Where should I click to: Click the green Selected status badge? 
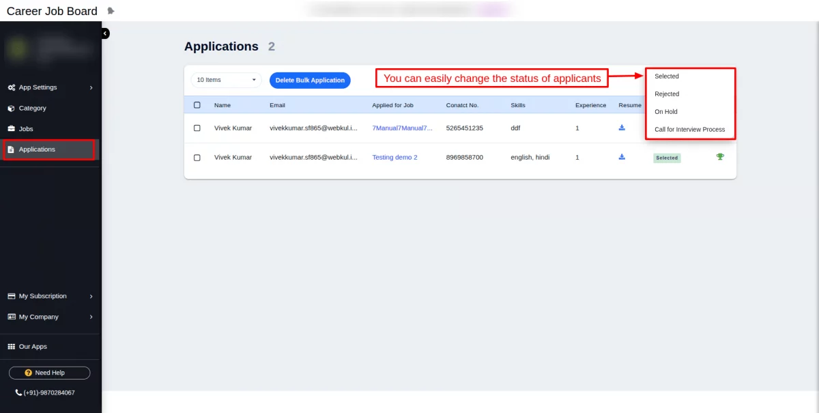(667, 158)
